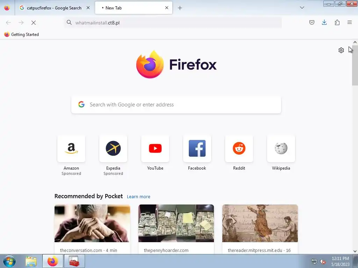Close the catpucfirefox Google Search tab

click(88, 8)
